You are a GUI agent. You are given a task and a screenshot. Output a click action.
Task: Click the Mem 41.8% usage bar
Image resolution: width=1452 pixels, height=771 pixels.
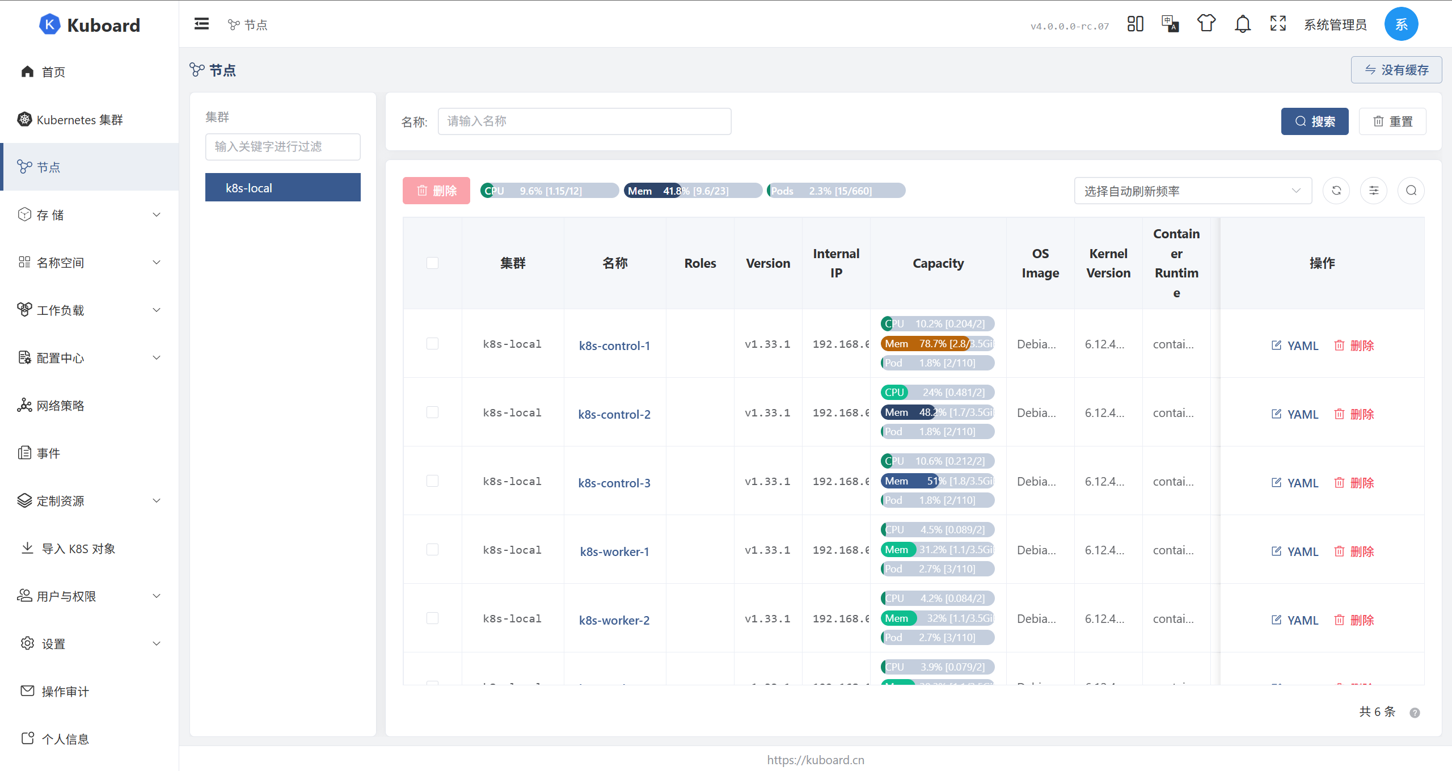pos(693,191)
